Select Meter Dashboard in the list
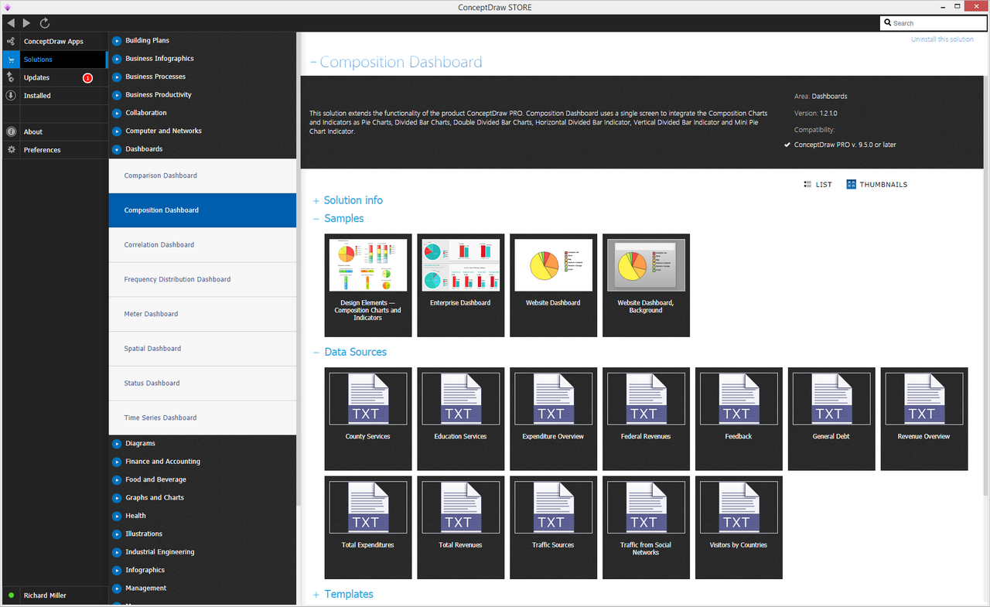Viewport: 990px width, 607px height. click(x=151, y=315)
